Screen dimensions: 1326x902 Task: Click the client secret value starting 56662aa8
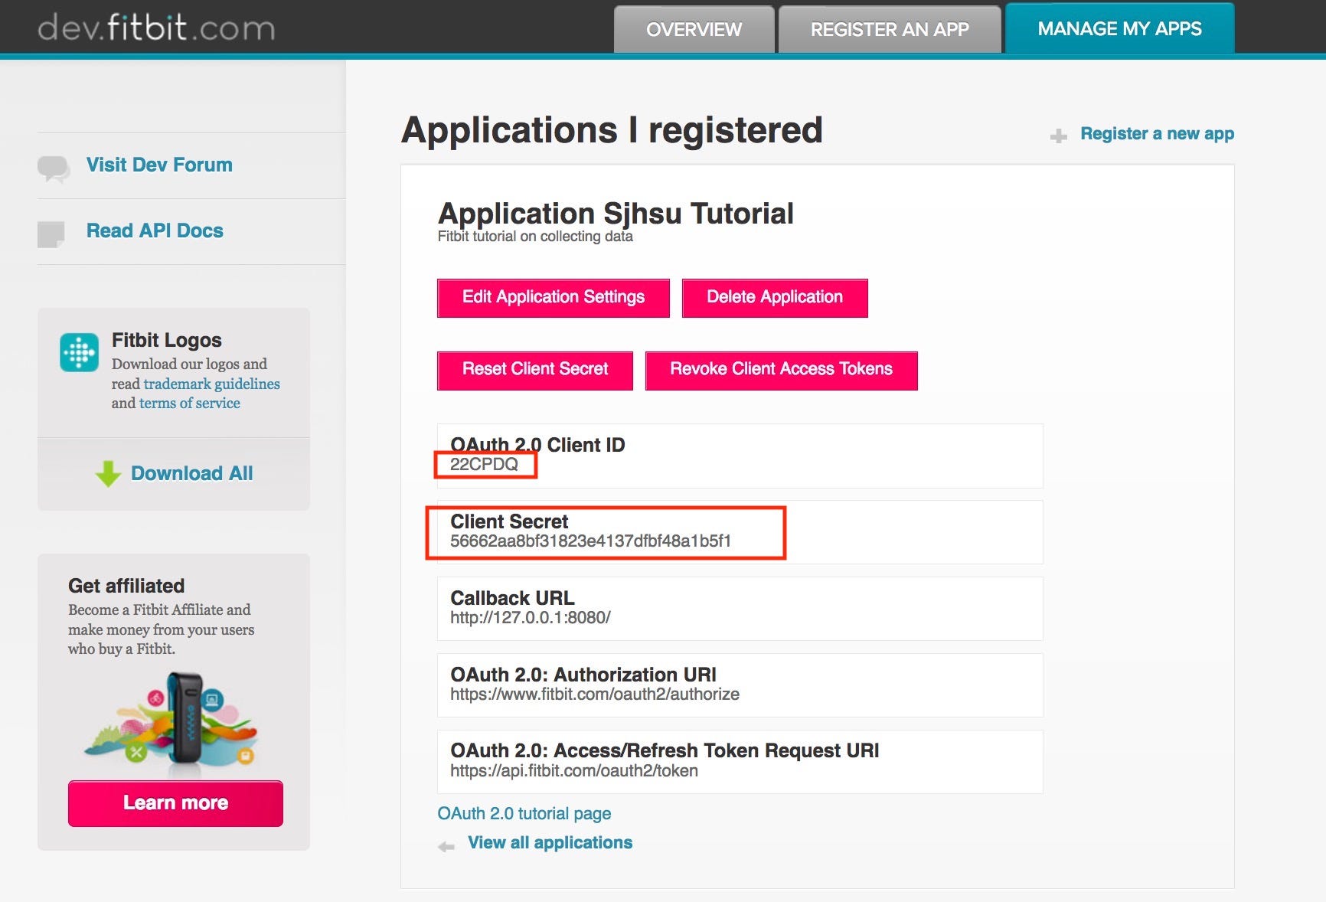[x=591, y=541]
